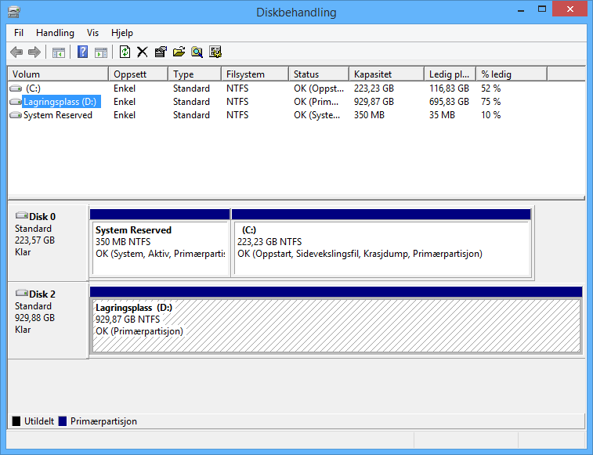The width and height of the screenshot is (593, 455).
Task: Click the black Utildelt legend swatch
Action: tap(16, 421)
